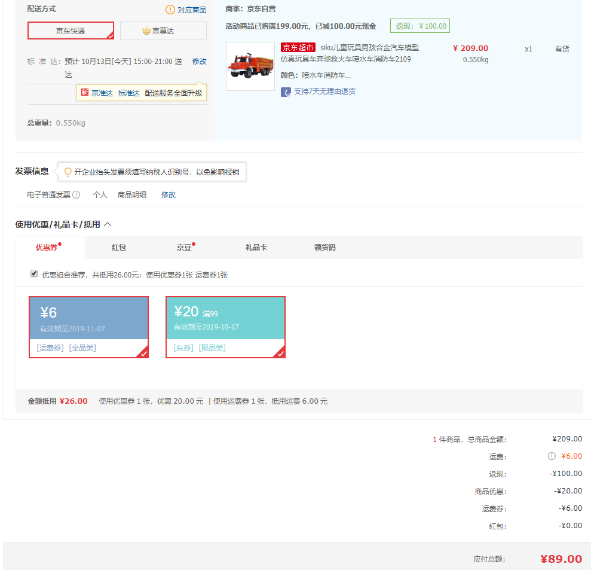Viewport: 591px width, 570px height.
Task: Select 京东快递 delivery method
Action: pyautogui.click(x=71, y=31)
